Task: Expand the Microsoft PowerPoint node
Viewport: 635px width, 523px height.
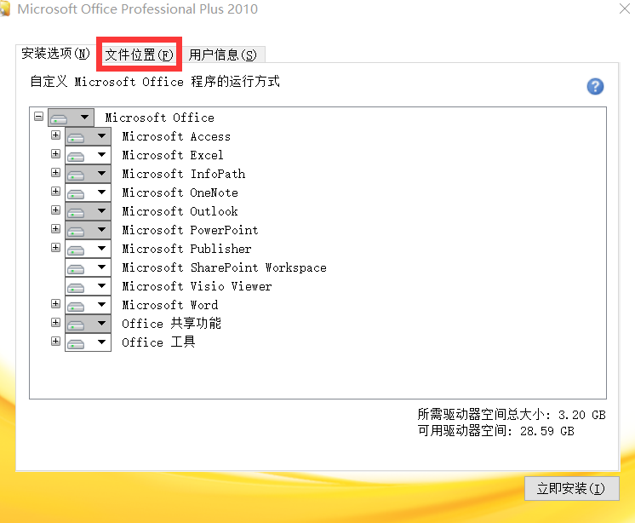Action: click(55, 229)
